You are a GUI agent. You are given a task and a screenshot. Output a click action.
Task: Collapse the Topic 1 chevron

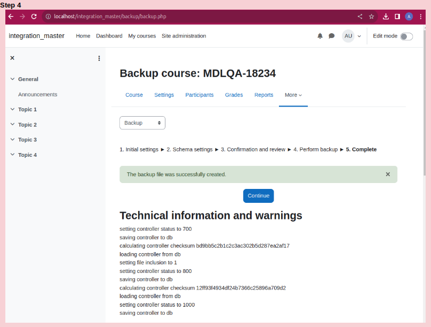(x=12, y=109)
